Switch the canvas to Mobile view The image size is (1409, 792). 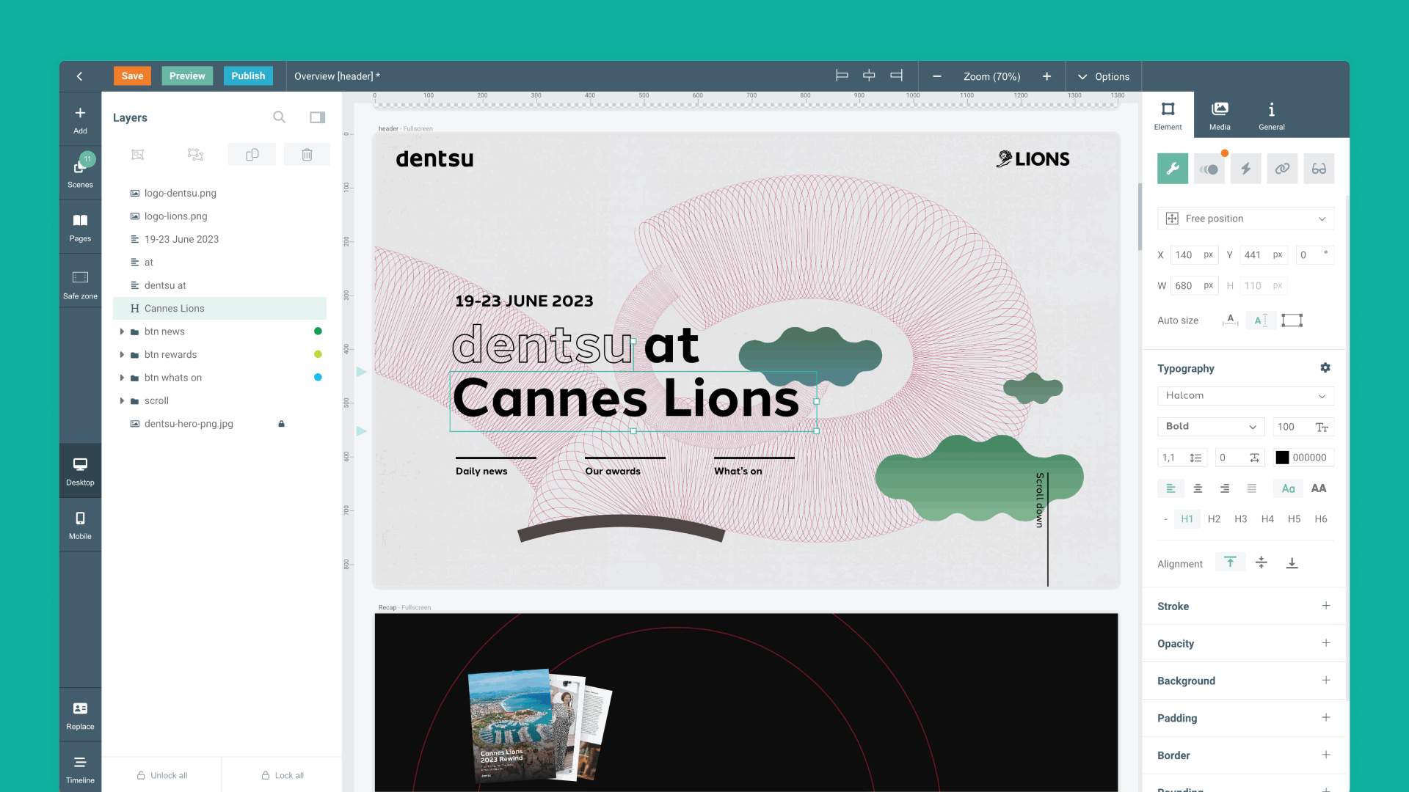point(80,524)
